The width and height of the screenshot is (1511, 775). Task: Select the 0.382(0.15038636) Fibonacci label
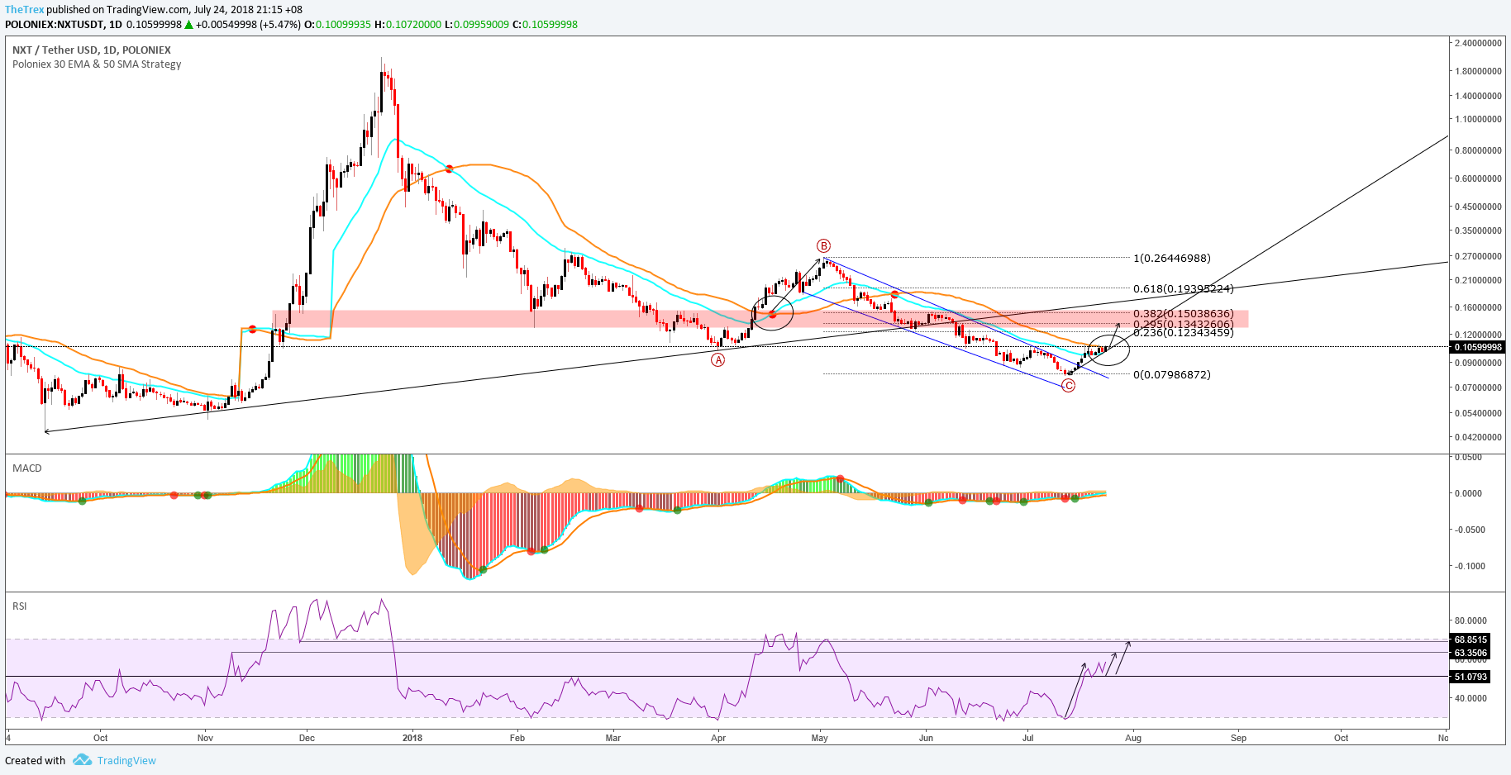click(x=1183, y=314)
